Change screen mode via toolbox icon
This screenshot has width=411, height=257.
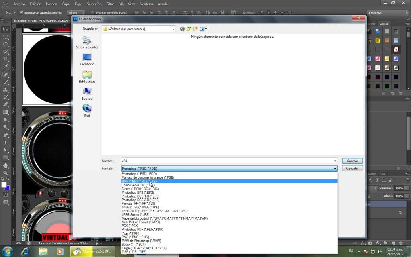(5, 202)
